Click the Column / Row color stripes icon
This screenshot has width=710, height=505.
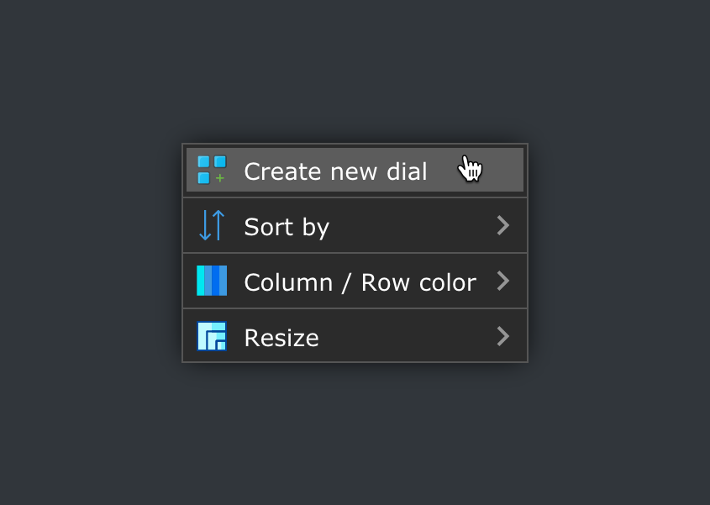coord(212,281)
